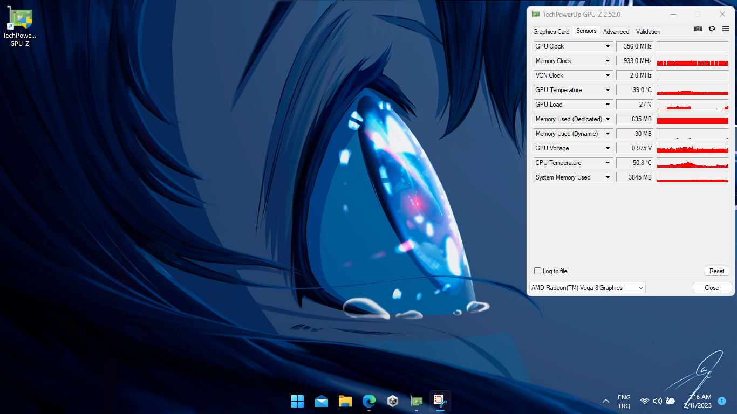This screenshot has height=414, width=737.
Task: Click the 2.0 MHz VCN Clock value
Action: point(635,75)
